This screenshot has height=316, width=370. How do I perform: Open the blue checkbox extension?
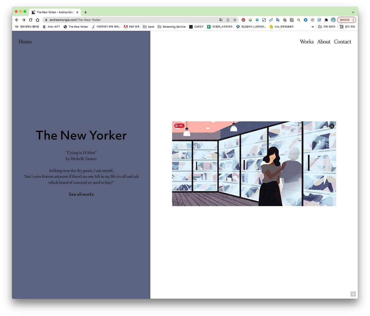click(319, 20)
